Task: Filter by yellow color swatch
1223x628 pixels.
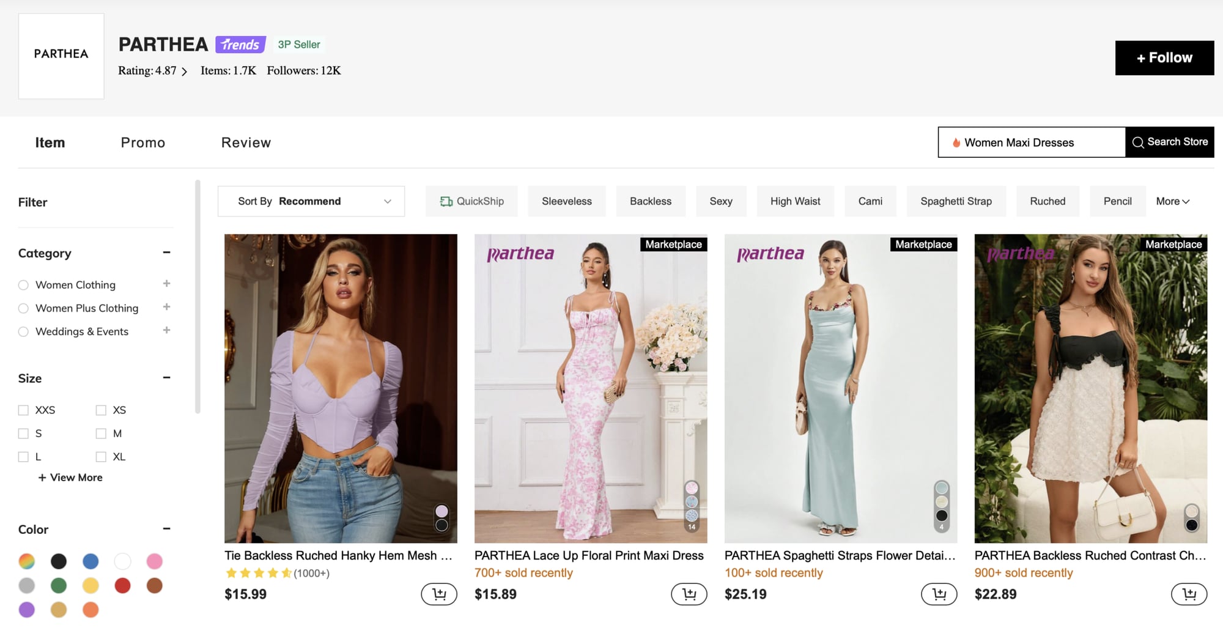Action: pyautogui.click(x=91, y=586)
